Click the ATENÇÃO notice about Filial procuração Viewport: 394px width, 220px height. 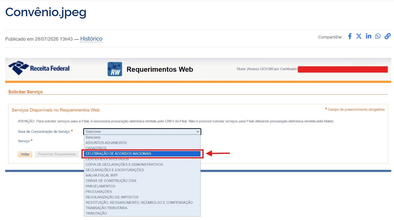tap(176, 121)
